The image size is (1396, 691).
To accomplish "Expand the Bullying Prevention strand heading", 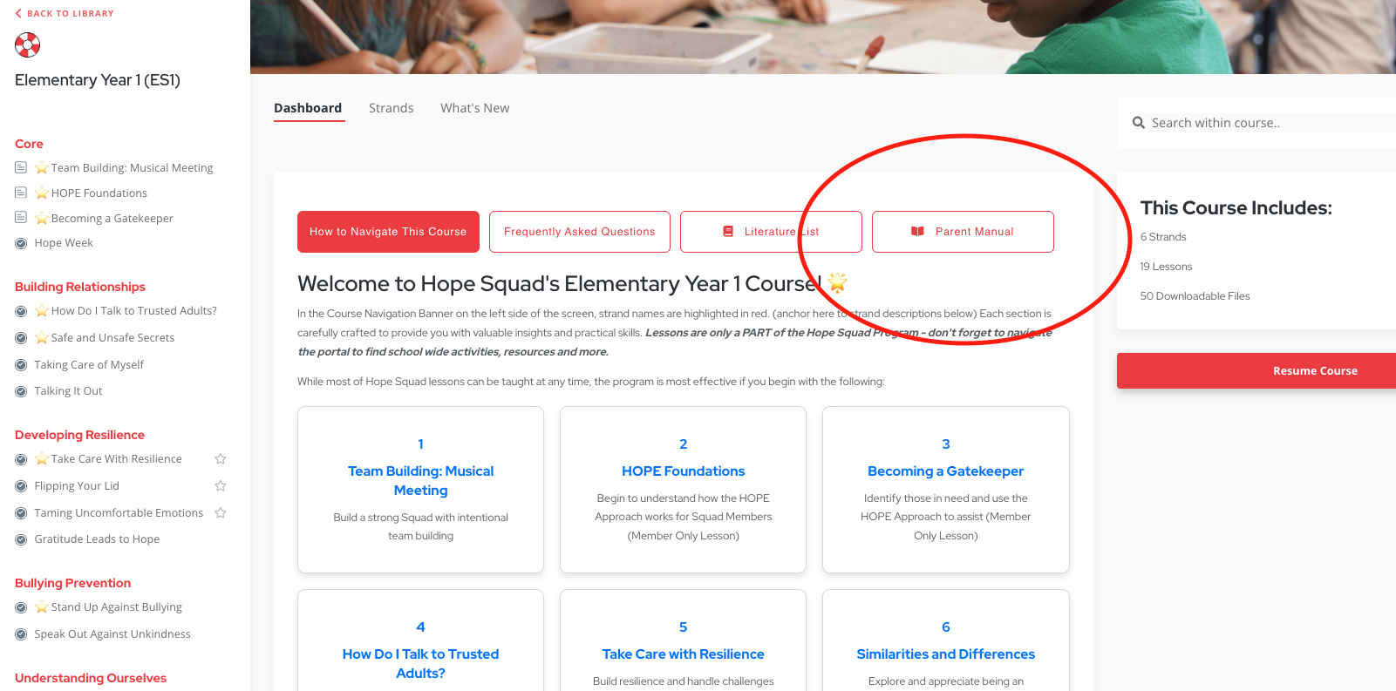I will click(x=72, y=583).
